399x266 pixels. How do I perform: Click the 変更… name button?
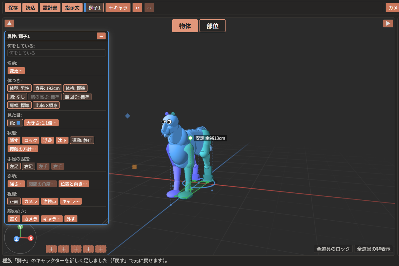16,71
